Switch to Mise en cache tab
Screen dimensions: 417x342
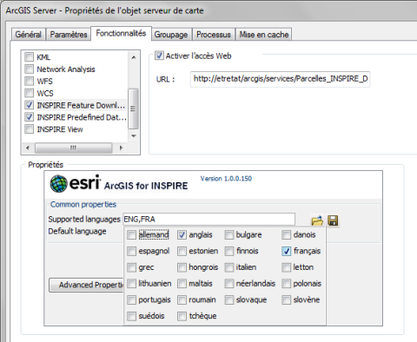coord(264,35)
